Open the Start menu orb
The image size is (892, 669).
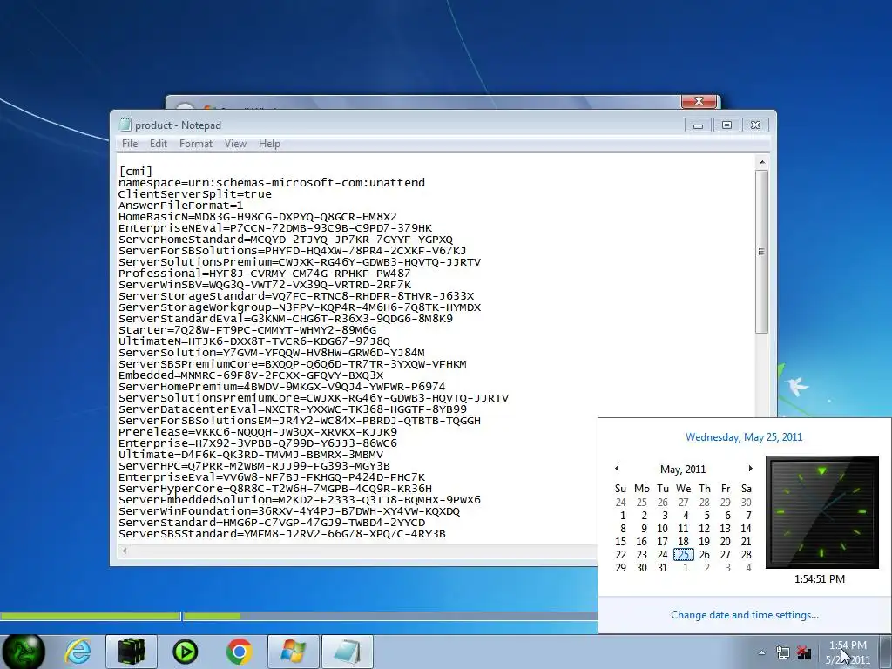23,652
